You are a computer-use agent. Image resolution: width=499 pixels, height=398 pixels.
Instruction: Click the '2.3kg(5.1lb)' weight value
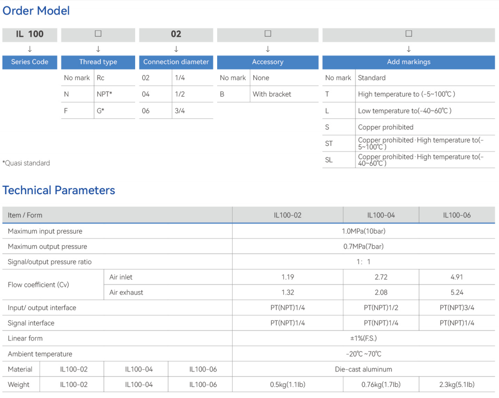pyautogui.click(x=457, y=384)
